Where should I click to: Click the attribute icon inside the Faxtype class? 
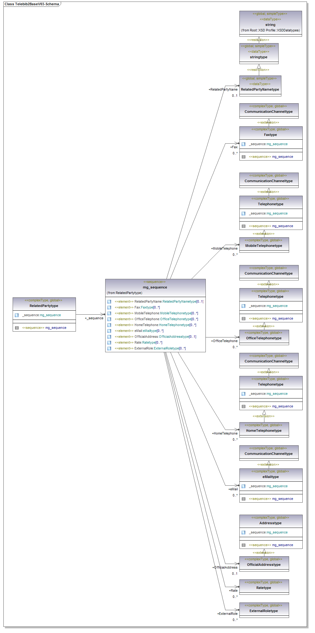tap(243, 144)
